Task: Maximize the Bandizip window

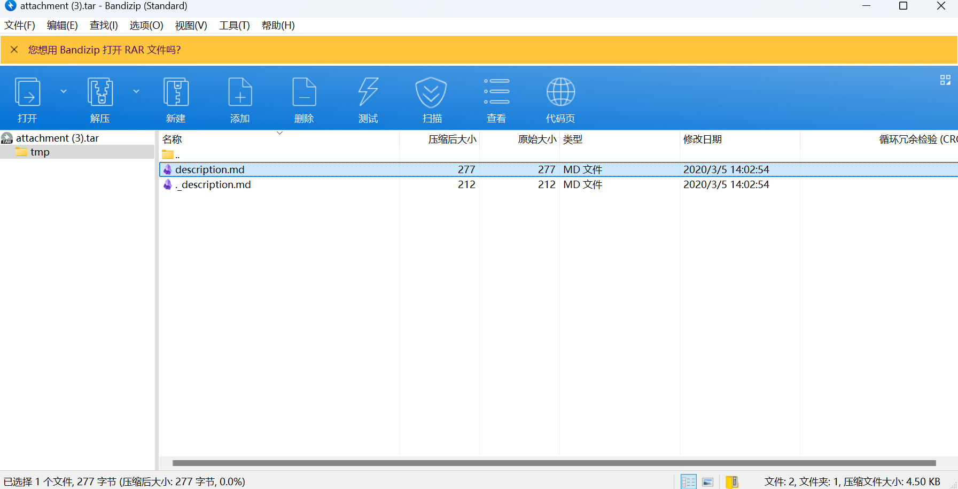Action: click(x=903, y=6)
